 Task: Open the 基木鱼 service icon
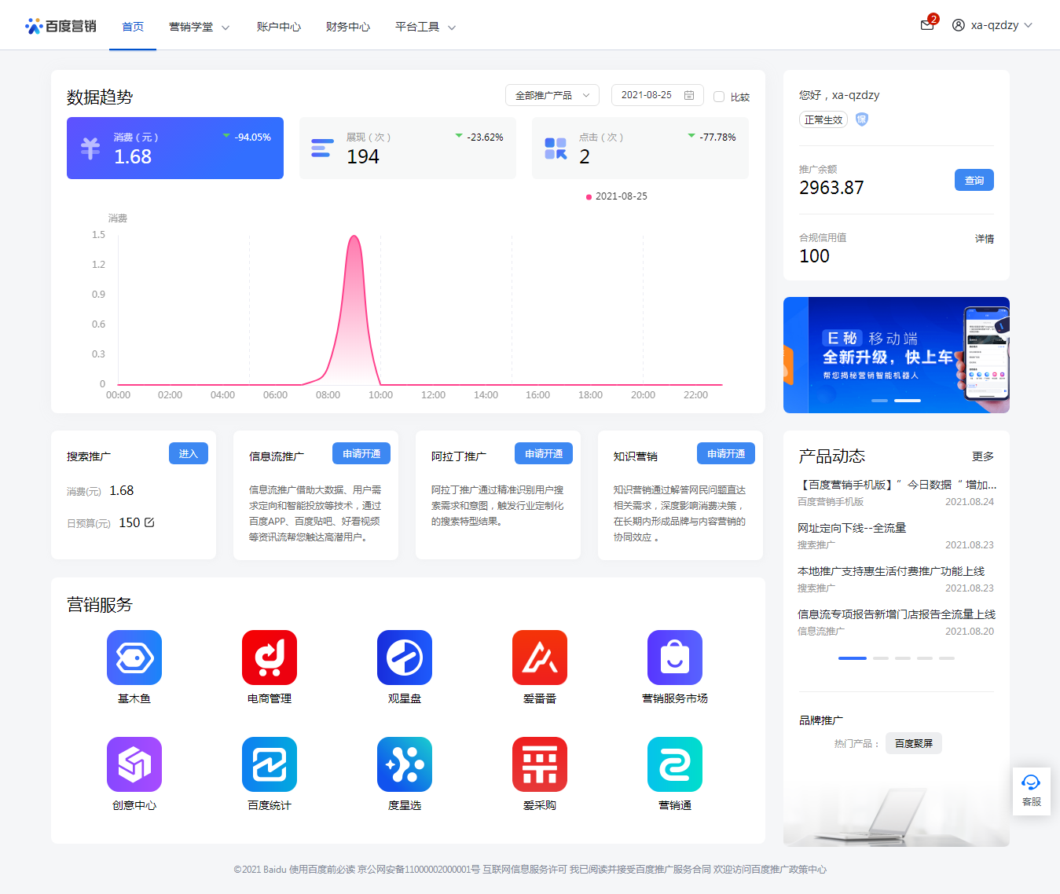click(x=134, y=658)
